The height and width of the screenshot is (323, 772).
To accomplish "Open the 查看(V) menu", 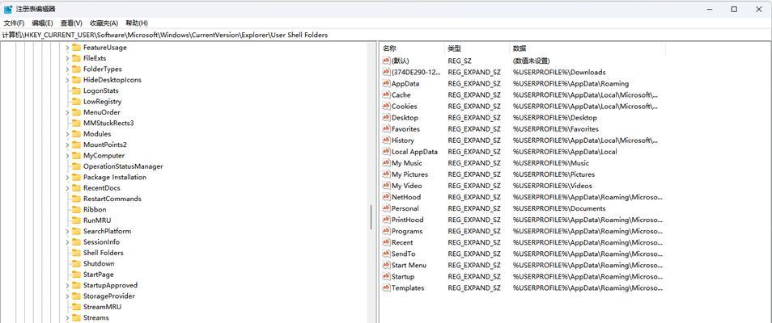I will coord(71,23).
